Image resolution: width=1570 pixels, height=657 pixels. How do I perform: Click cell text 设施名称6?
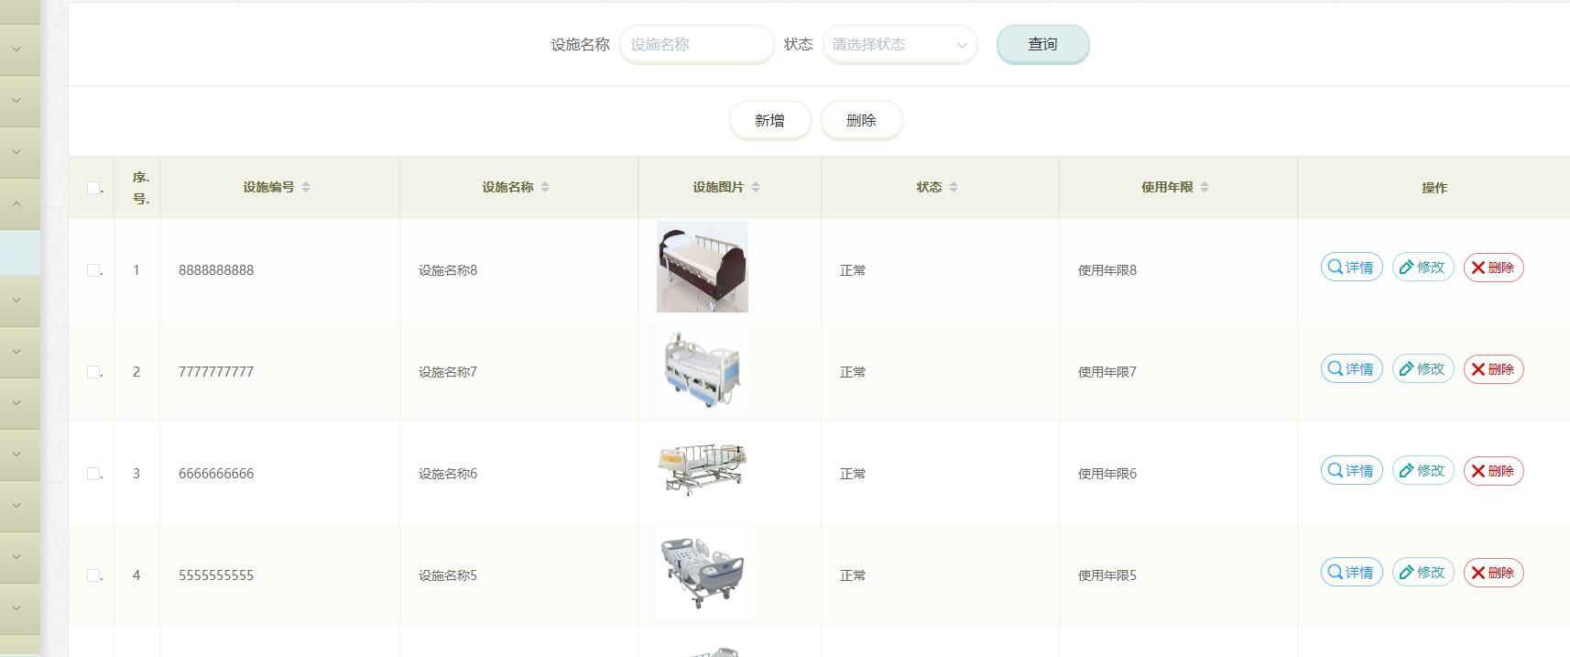pyautogui.click(x=448, y=474)
